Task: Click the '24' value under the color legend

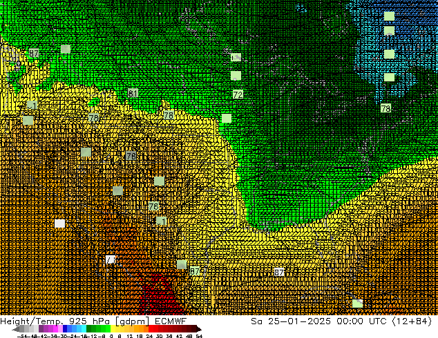Action: tap(149, 337)
